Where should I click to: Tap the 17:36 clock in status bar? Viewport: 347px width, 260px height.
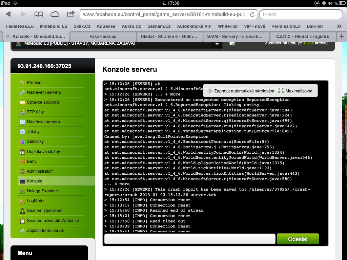173,3
